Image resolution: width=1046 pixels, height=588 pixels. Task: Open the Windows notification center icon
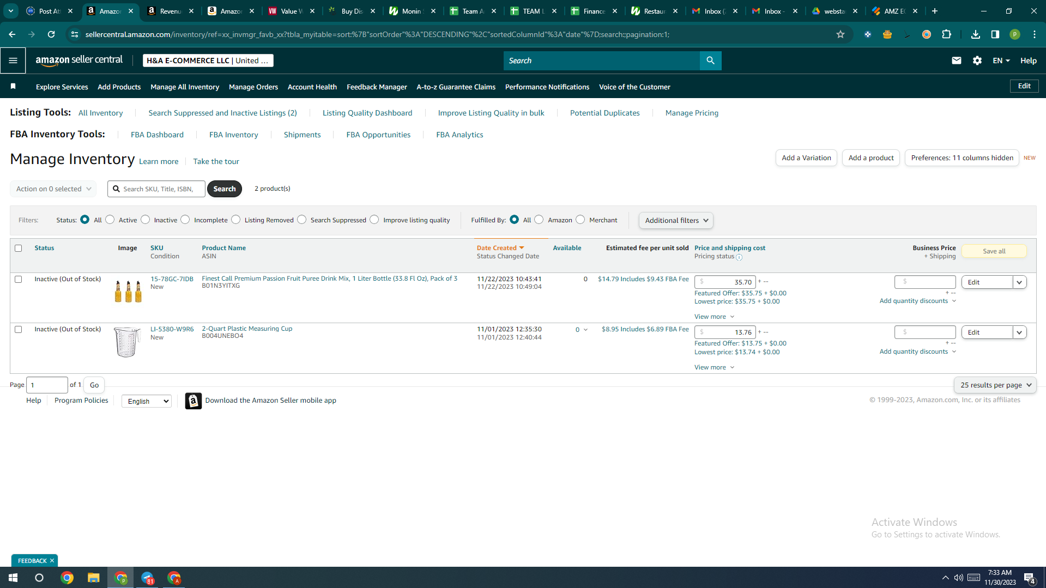[1030, 578]
